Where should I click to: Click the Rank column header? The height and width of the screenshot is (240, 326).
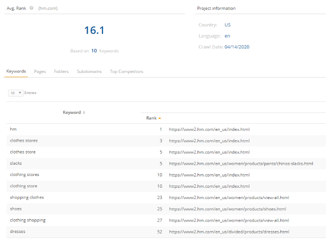point(151,118)
